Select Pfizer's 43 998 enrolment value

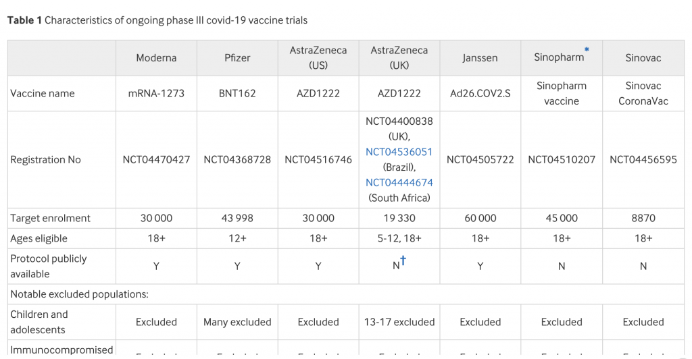pyautogui.click(x=237, y=218)
